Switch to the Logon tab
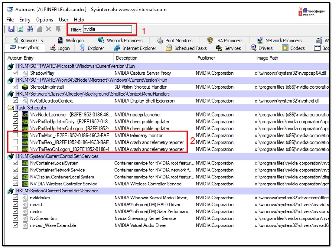This screenshot has height=248, width=332. 60,48
